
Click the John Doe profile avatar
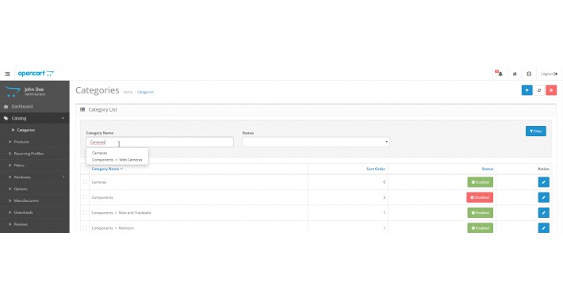(12, 91)
